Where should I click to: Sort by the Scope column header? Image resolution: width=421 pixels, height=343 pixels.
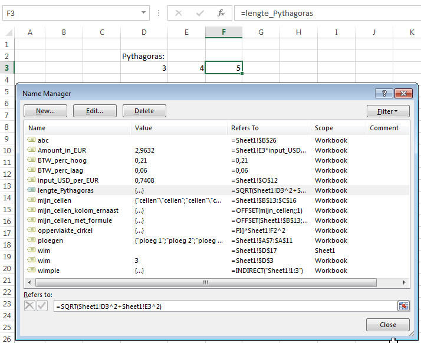click(338, 128)
